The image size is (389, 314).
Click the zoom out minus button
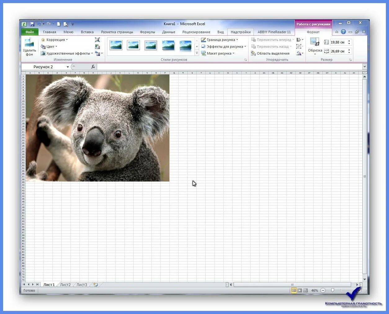323,290
